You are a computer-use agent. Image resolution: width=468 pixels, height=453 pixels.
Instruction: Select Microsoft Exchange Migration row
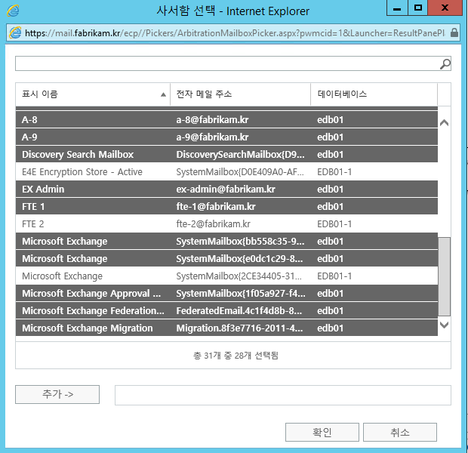click(226, 328)
